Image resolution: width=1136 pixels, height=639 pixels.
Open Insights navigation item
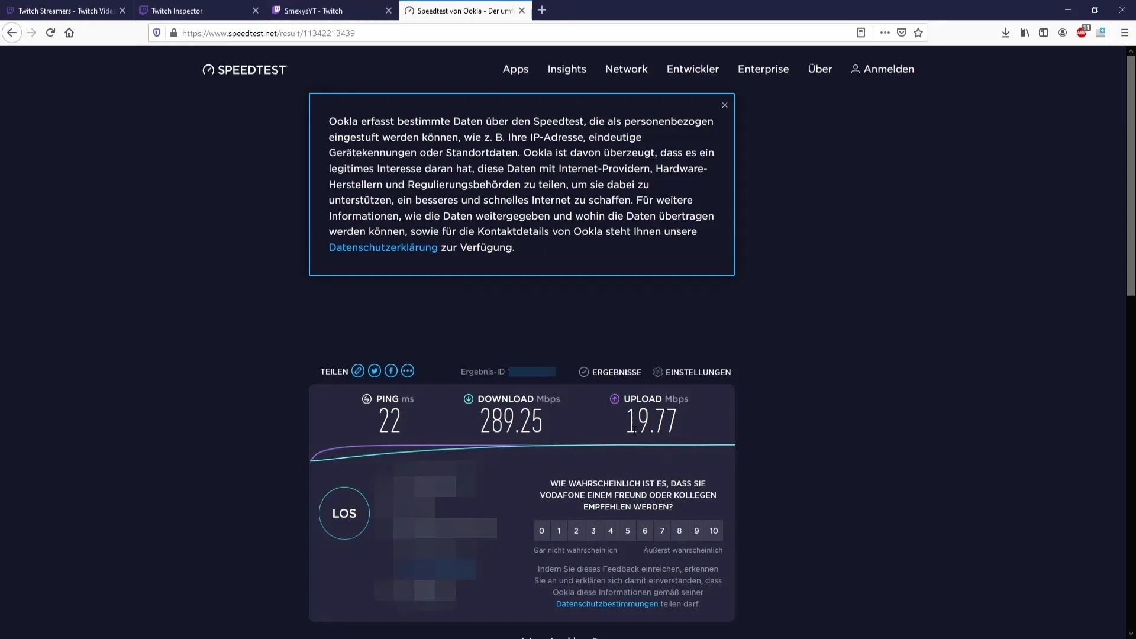(567, 69)
